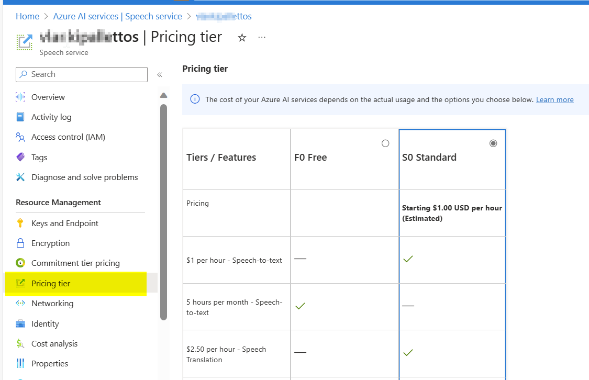Click the blurred resource name breadcrumb
The width and height of the screenshot is (589, 380).
pyautogui.click(x=224, y=16)
